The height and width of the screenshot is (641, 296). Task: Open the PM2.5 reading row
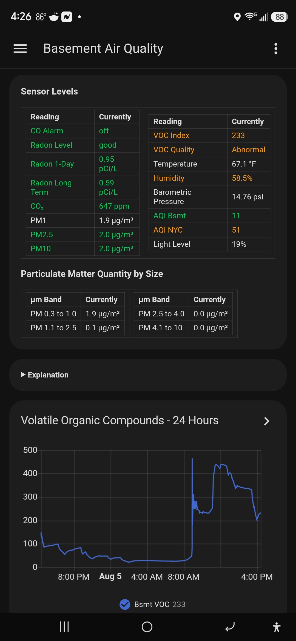pos(82,235)
